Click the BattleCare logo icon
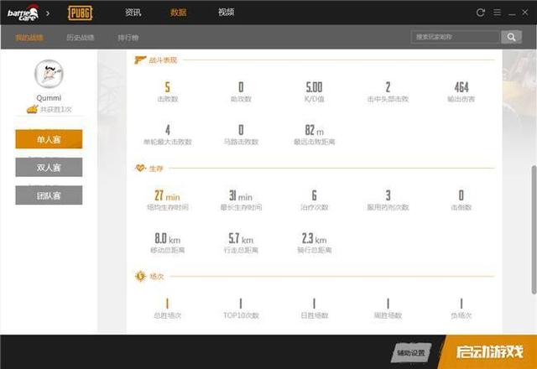The height and width of the screenshot is (369, 537). pos(23,13)
